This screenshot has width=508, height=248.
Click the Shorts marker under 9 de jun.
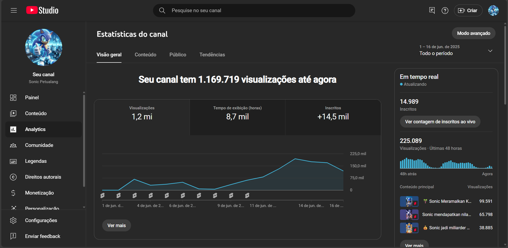[231, 195]
